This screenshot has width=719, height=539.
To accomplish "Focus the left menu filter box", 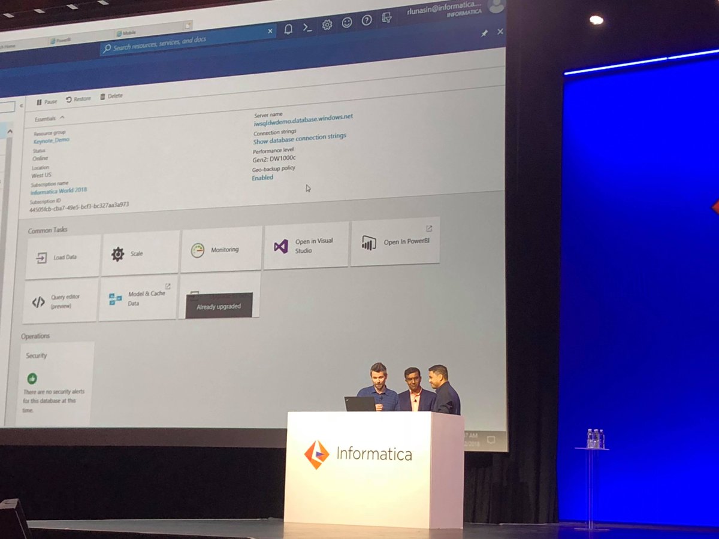I will (7, 107).
